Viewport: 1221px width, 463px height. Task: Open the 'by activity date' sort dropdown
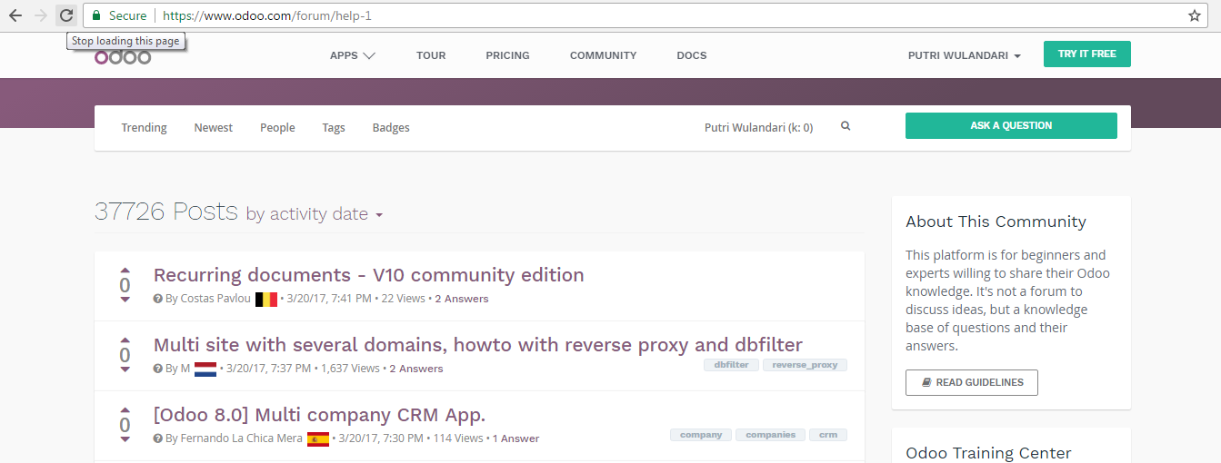tap(315, 214)
